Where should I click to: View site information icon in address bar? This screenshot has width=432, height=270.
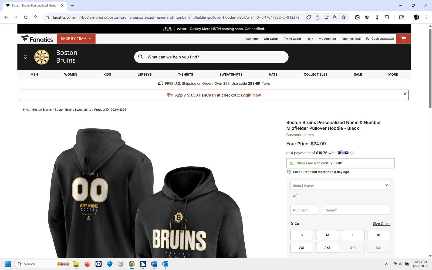47,17
